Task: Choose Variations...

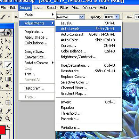Action: 88,128
